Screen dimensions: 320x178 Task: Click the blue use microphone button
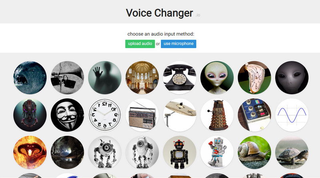(178, 44)
